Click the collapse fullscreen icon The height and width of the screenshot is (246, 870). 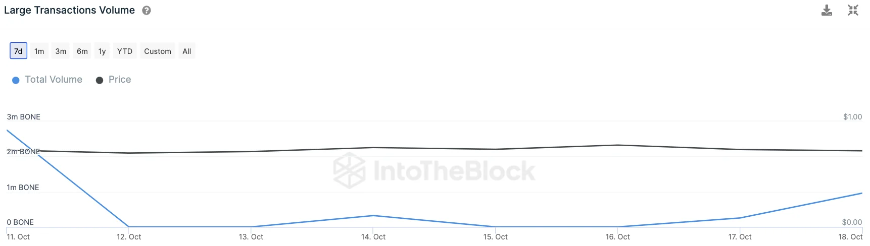tap(853, 10)
